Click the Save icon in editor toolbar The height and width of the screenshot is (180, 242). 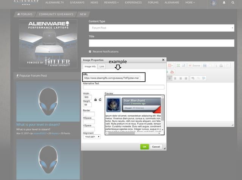point(205,65)
